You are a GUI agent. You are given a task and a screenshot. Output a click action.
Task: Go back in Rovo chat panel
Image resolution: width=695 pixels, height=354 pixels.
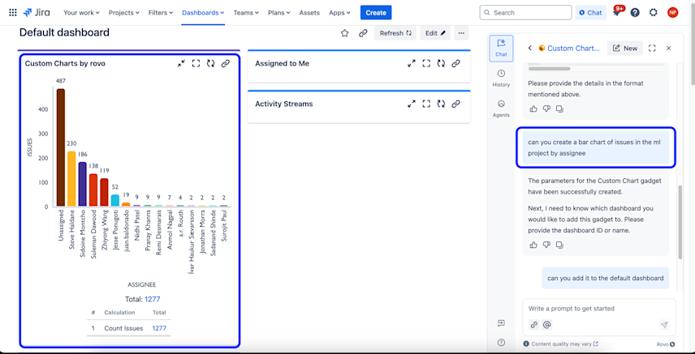(x=529, y=49)
